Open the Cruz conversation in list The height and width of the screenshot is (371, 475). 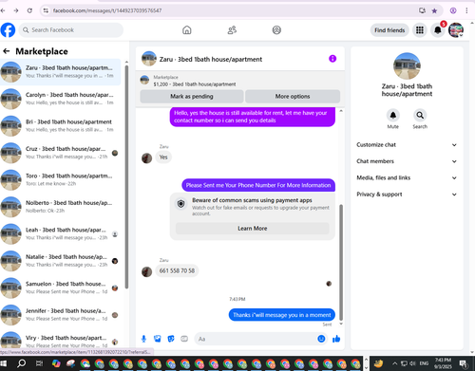coord(61,153)
